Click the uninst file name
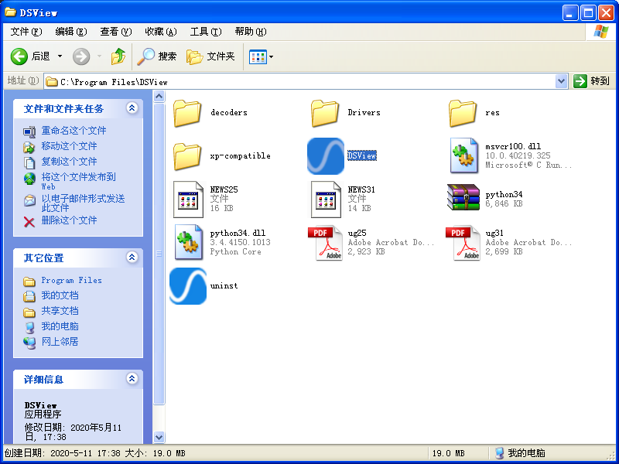 click(x=224, y=286)
